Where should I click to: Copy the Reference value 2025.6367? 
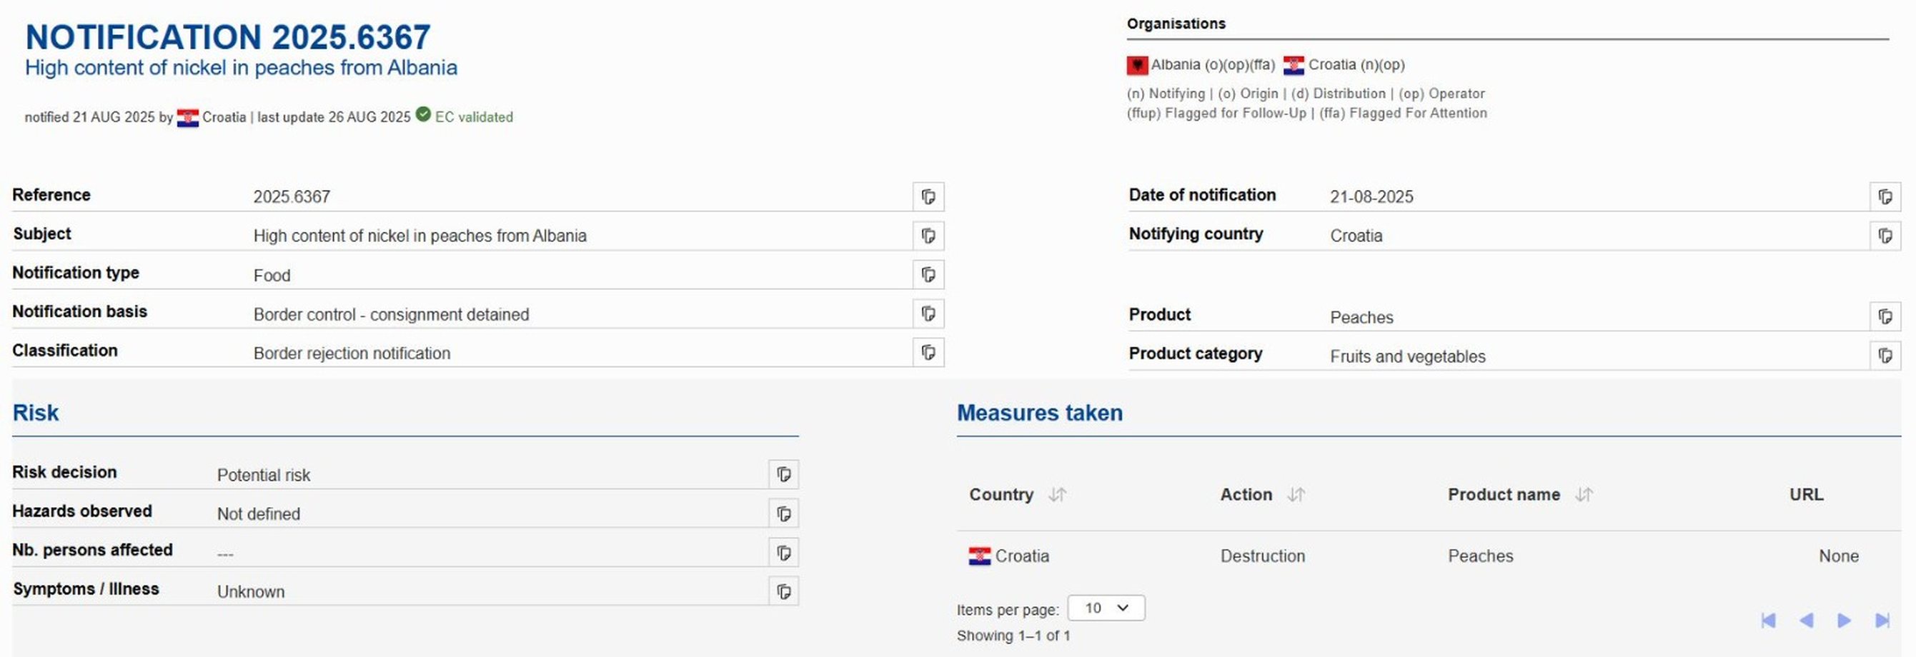coord(928,197)
